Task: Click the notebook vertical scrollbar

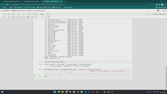Action: coord(166,77)
